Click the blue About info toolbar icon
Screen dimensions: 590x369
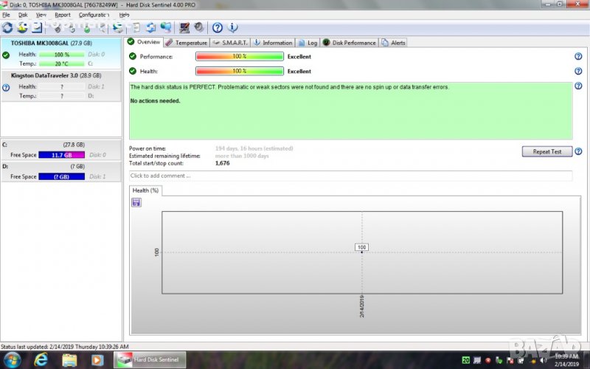[x=233, y=28]
